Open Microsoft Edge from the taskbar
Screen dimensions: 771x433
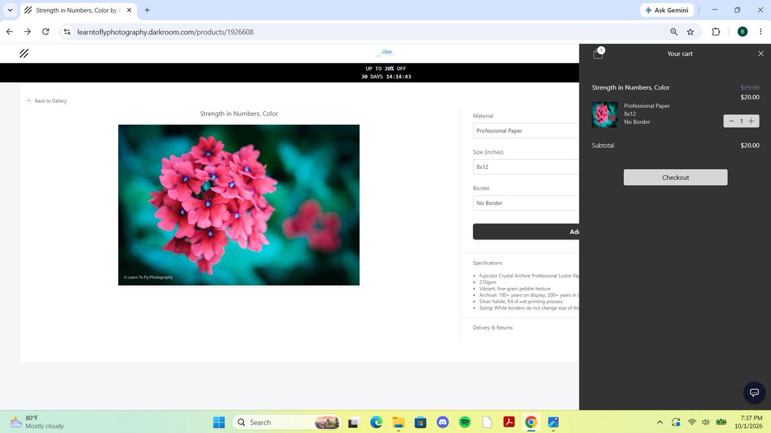376,422
